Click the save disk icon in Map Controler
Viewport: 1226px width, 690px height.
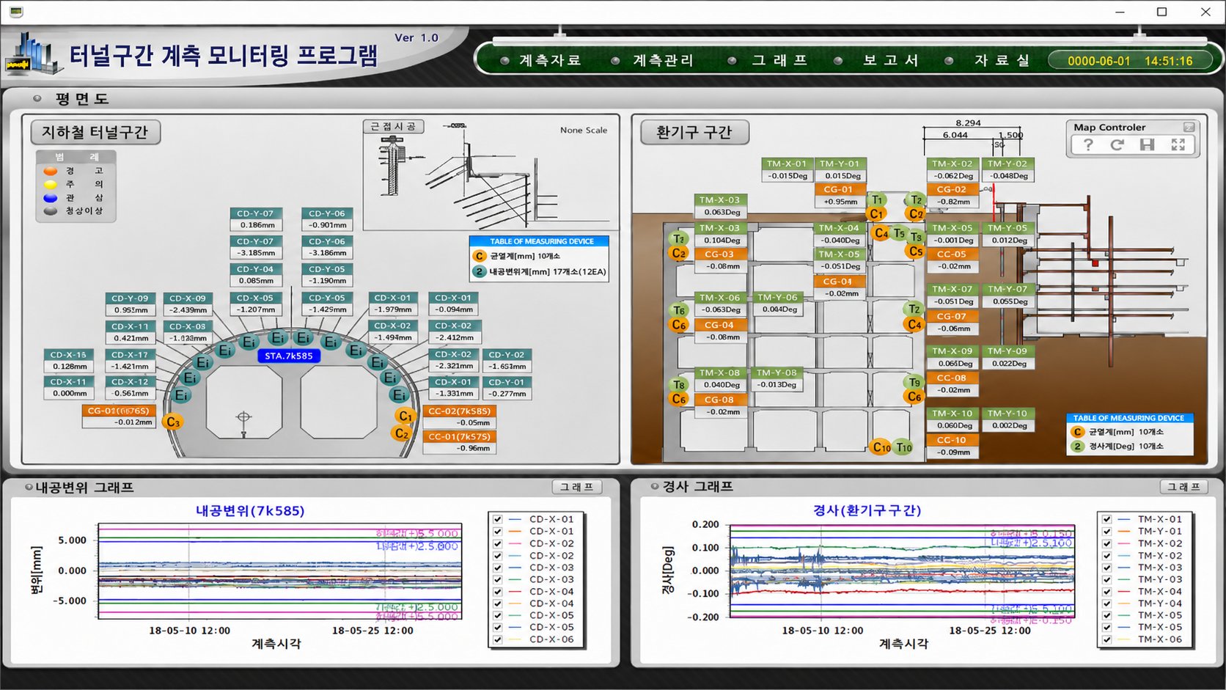click(x=1148, y=144)
